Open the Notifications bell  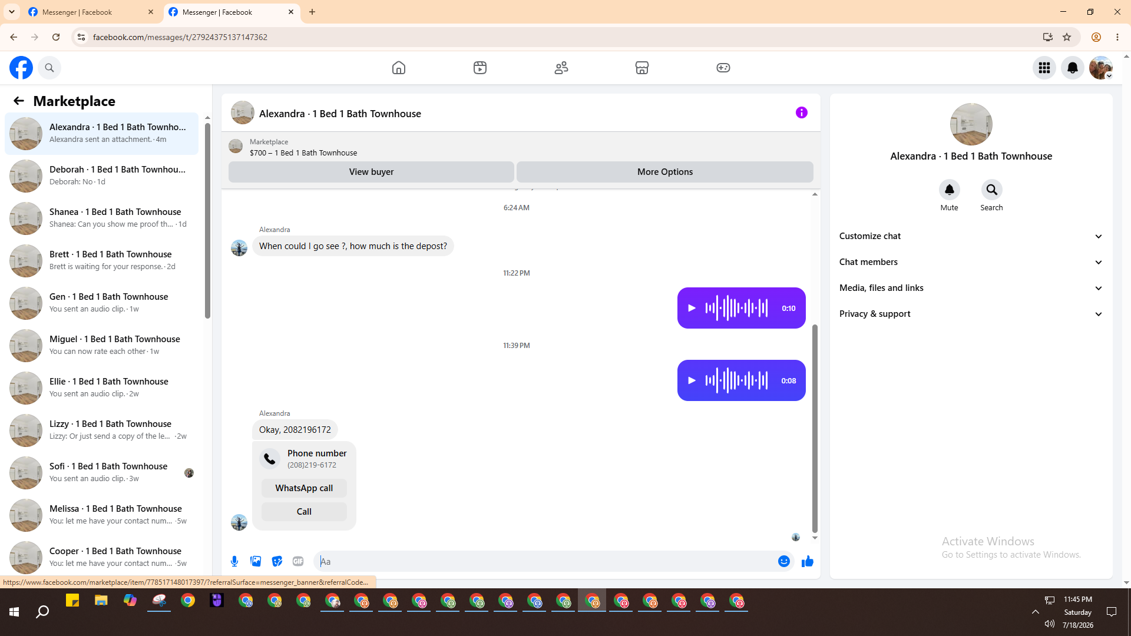[1073, 68]
